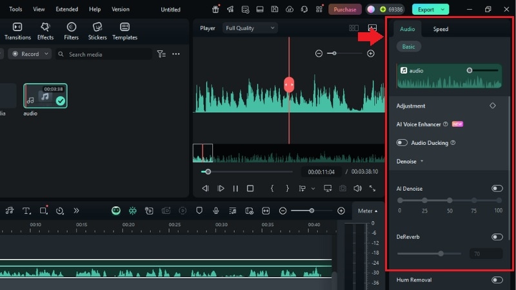The height and width of the screenshot is (290, 516).
Task: Adjust the DeReverb slider
Action: coord(429,253)
